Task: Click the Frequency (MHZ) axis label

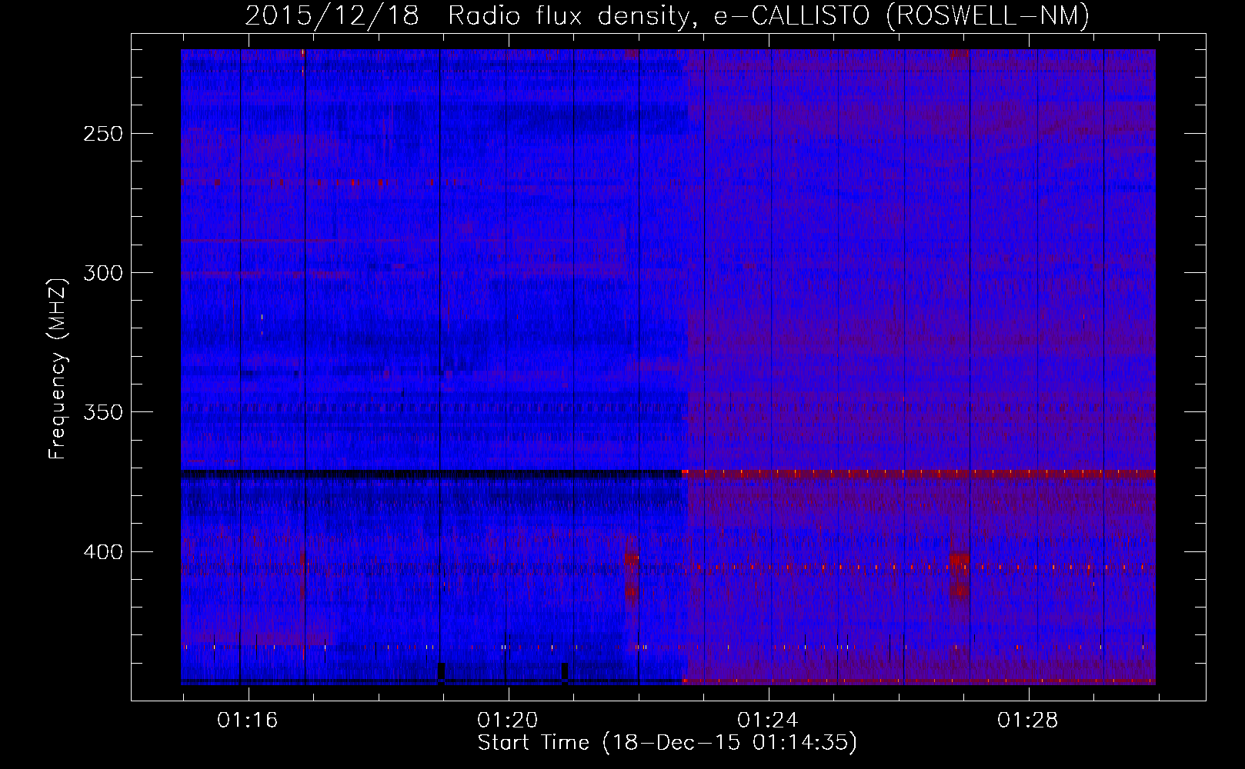Action: [58, 368]
